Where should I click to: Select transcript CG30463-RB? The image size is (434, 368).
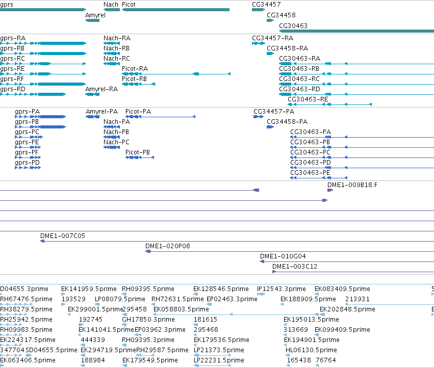pyautogui.click(x=356, y=74)
